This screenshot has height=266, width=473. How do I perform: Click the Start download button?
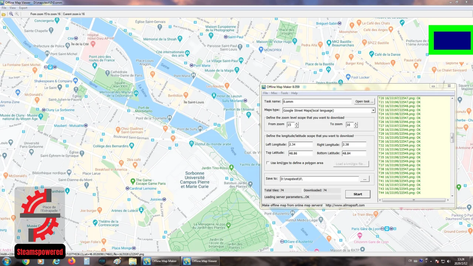click(358, 194)
